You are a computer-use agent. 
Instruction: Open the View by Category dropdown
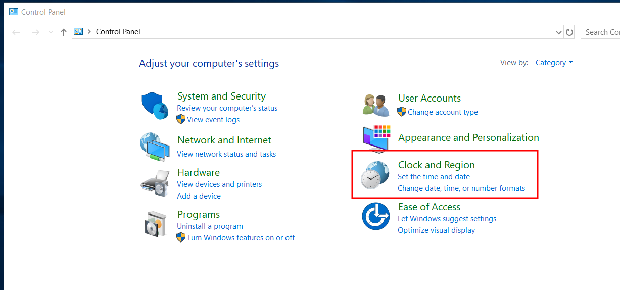554,63
